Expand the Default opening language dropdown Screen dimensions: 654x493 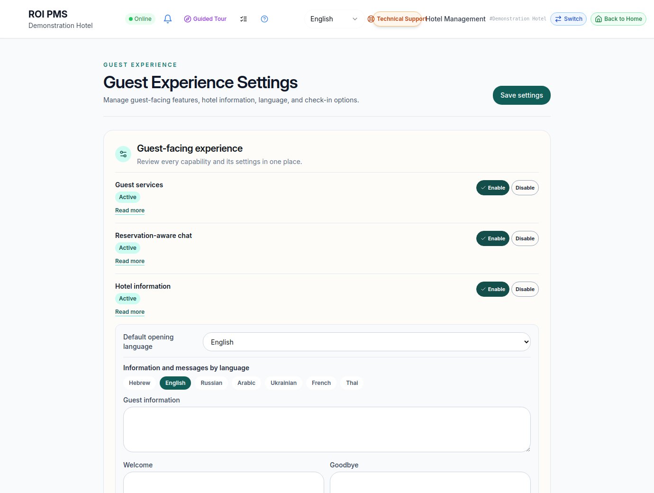(366, 342)
